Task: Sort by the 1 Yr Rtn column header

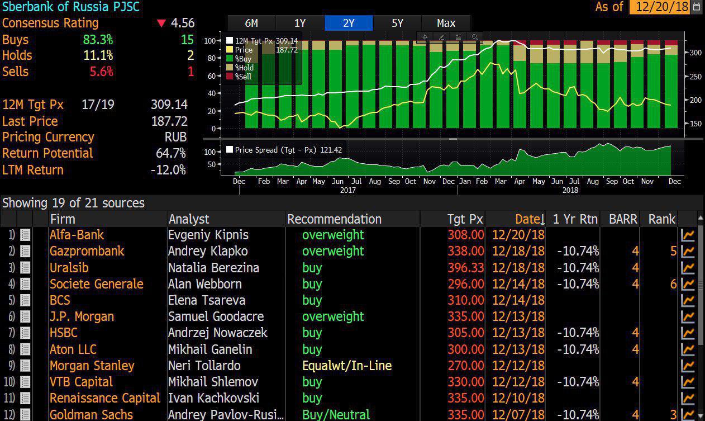Action: pyautogui.click(x=575, y=219)
